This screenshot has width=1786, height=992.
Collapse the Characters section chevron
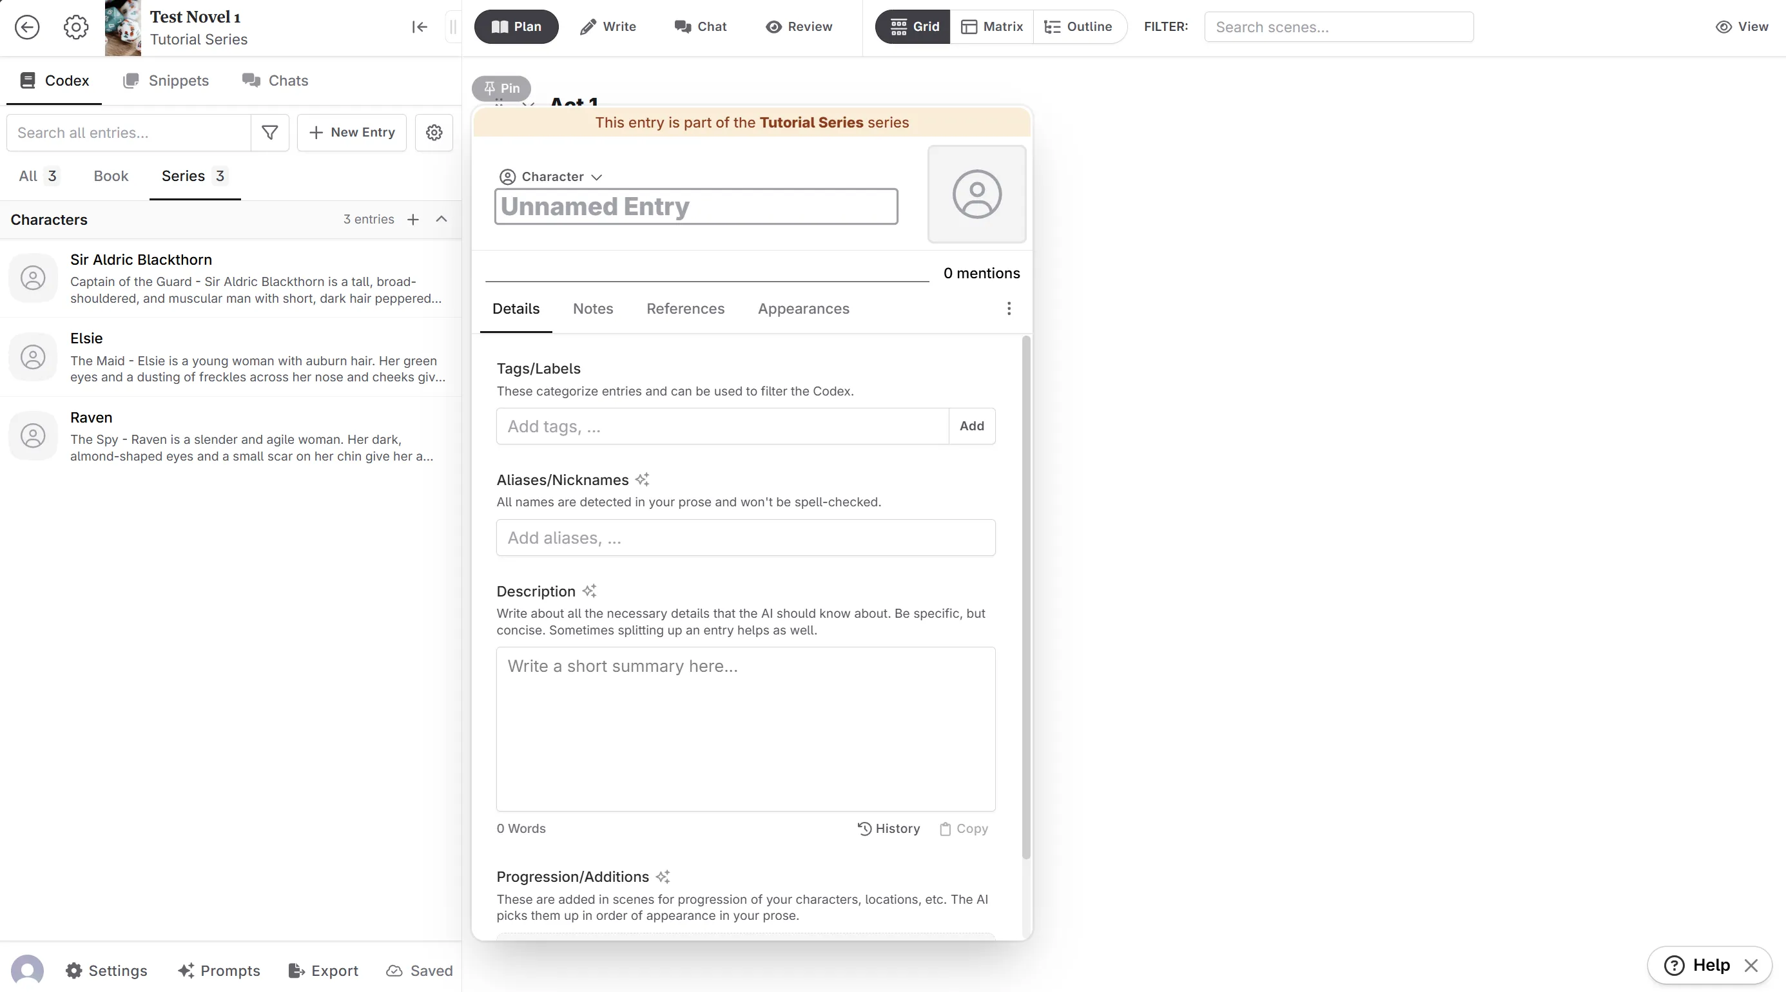(x=442, y=220)
